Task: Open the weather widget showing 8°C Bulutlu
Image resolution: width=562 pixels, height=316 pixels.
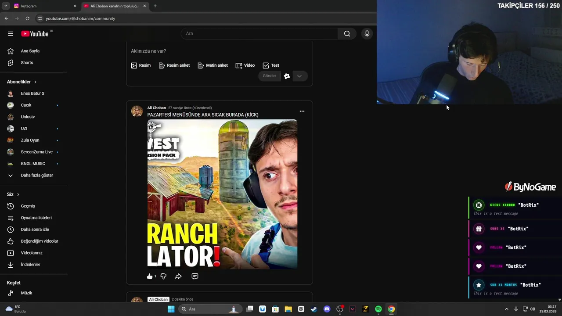Action: tap(16, 309)
